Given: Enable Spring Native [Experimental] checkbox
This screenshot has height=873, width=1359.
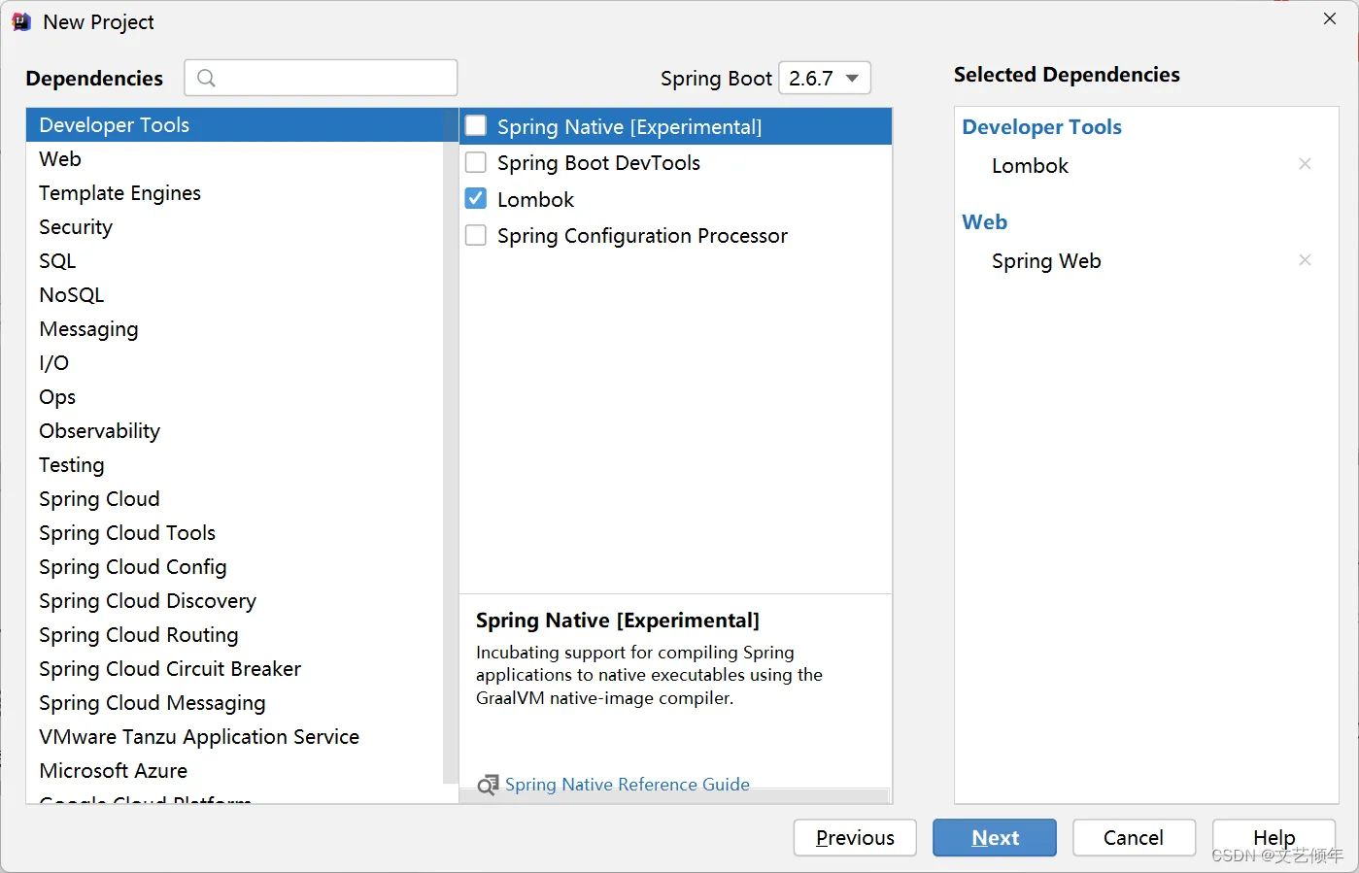Looking at the screenshot, I should click(476, 126).
